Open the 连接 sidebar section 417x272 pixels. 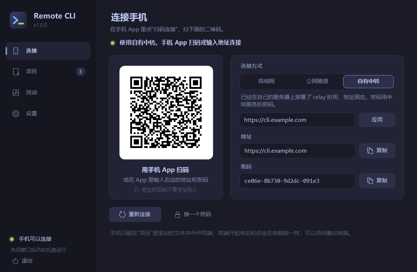coord(48,51)
